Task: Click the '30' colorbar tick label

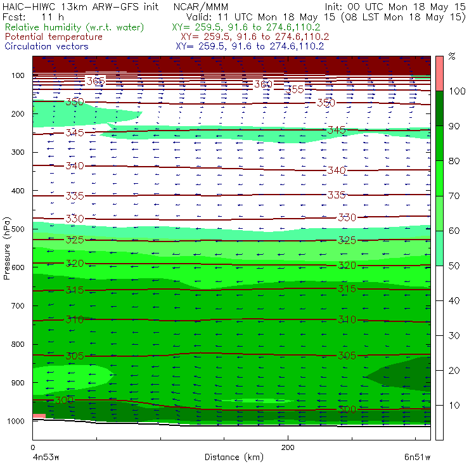Action: (454, 336)
